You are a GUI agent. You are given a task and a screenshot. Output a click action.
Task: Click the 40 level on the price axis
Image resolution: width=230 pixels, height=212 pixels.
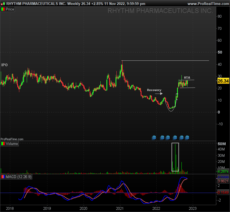point(220,64)
